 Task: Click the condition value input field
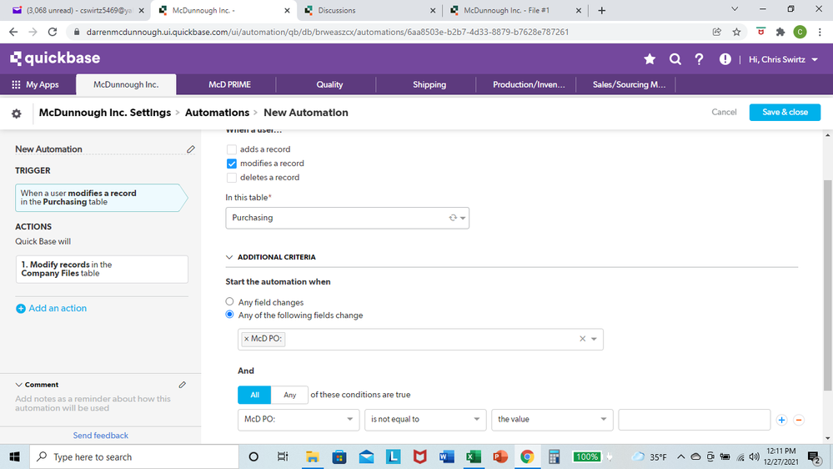[x=694, y=420]
